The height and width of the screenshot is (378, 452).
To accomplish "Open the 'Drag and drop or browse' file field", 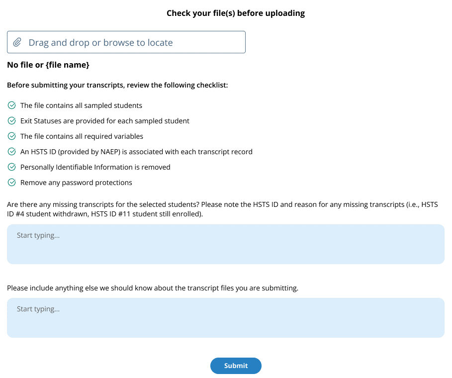I will [x=126, y=42].
